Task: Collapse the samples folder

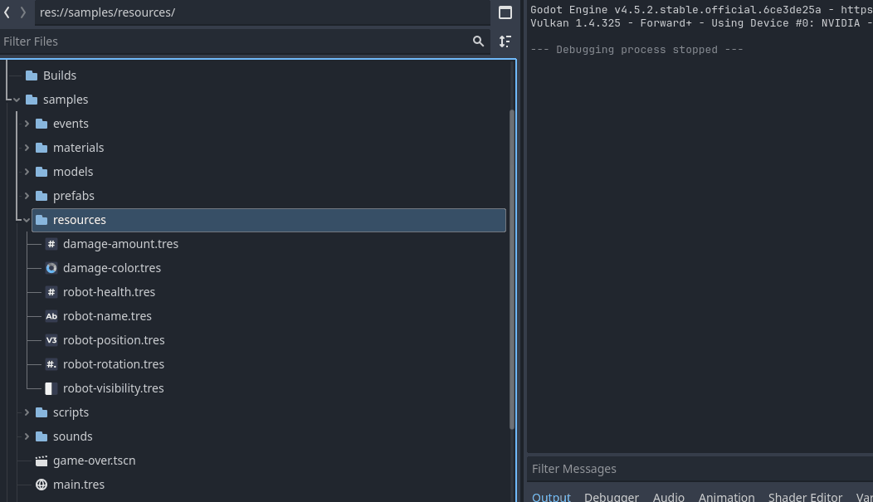Action: click(x=17, y=100)
